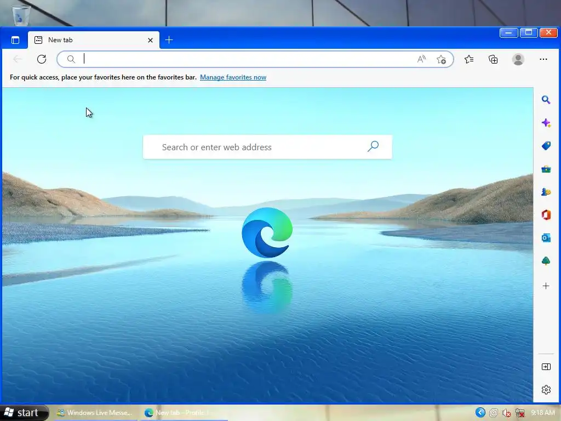Screen dimensions: 561x421
Task: Open the sidebar Tools briefcase icon
Action: pos(546,169)
